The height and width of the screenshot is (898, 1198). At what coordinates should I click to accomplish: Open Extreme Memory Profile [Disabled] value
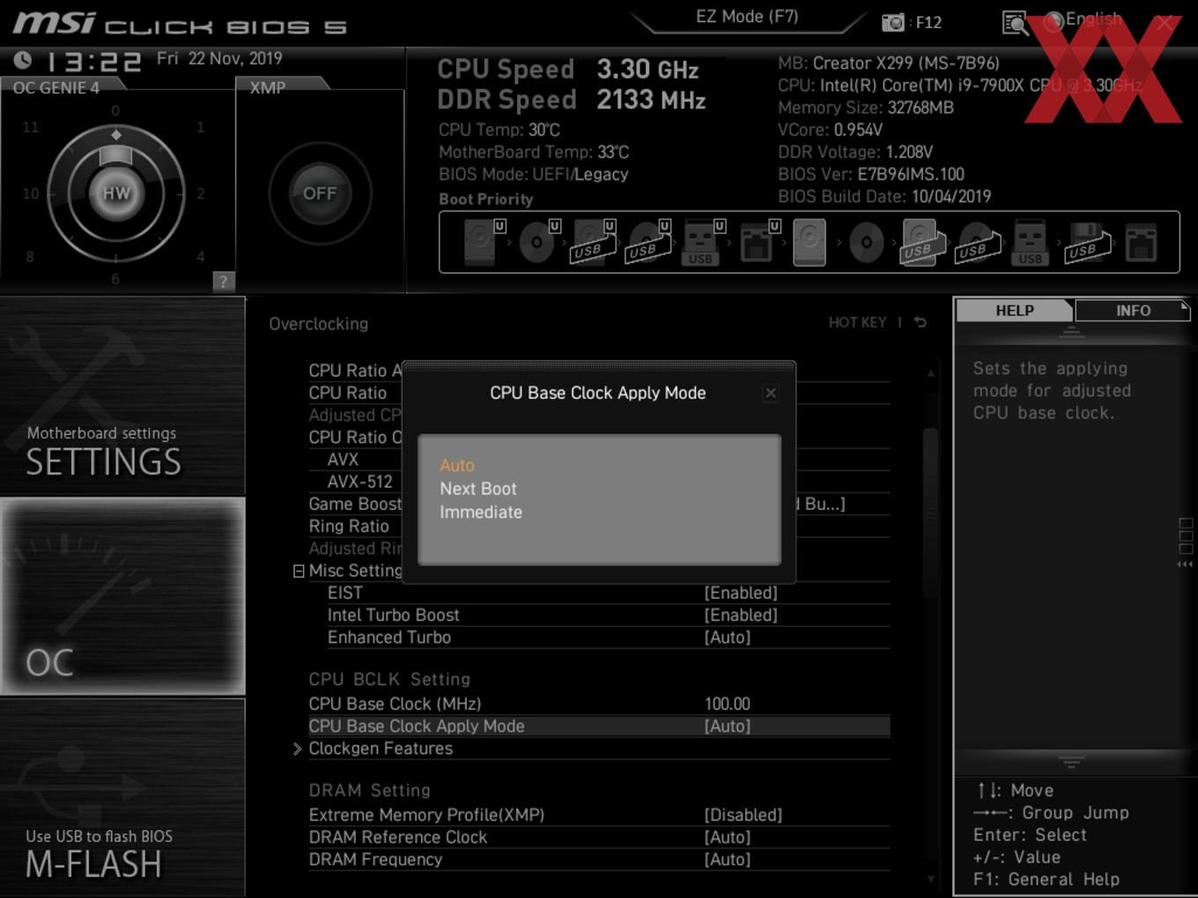pyautogui.click(x=743, y=814)
